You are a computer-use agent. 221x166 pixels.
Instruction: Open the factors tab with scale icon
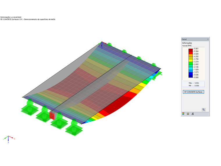tap(188, 114)
